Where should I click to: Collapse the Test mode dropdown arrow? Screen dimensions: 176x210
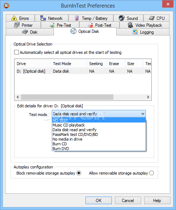pos(143,114)
